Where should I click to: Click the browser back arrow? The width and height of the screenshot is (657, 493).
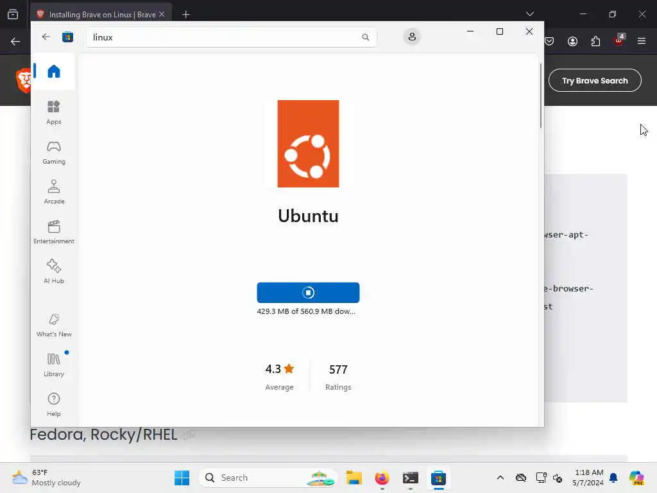(15, 41)
